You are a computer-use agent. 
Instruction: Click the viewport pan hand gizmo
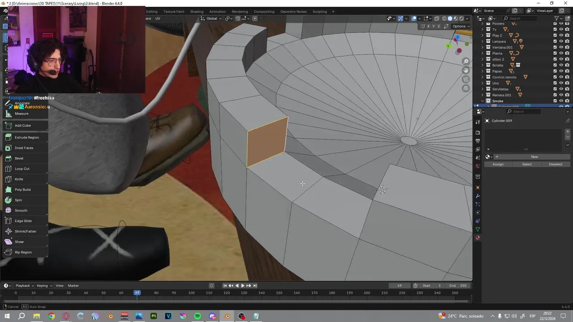tap(466, 71)
